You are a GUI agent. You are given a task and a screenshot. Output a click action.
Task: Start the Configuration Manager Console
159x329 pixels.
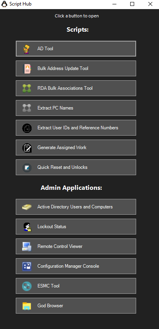point(76,266)
